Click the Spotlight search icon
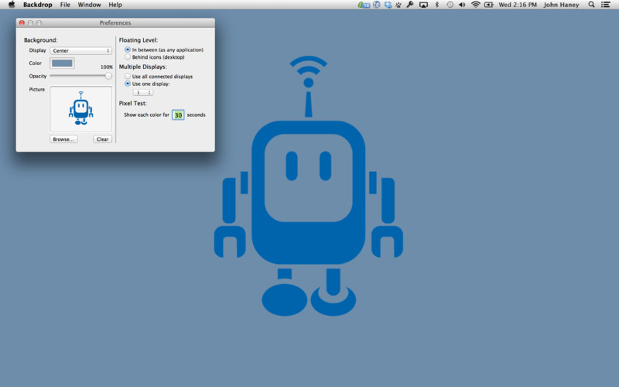 tap(592, 5)
